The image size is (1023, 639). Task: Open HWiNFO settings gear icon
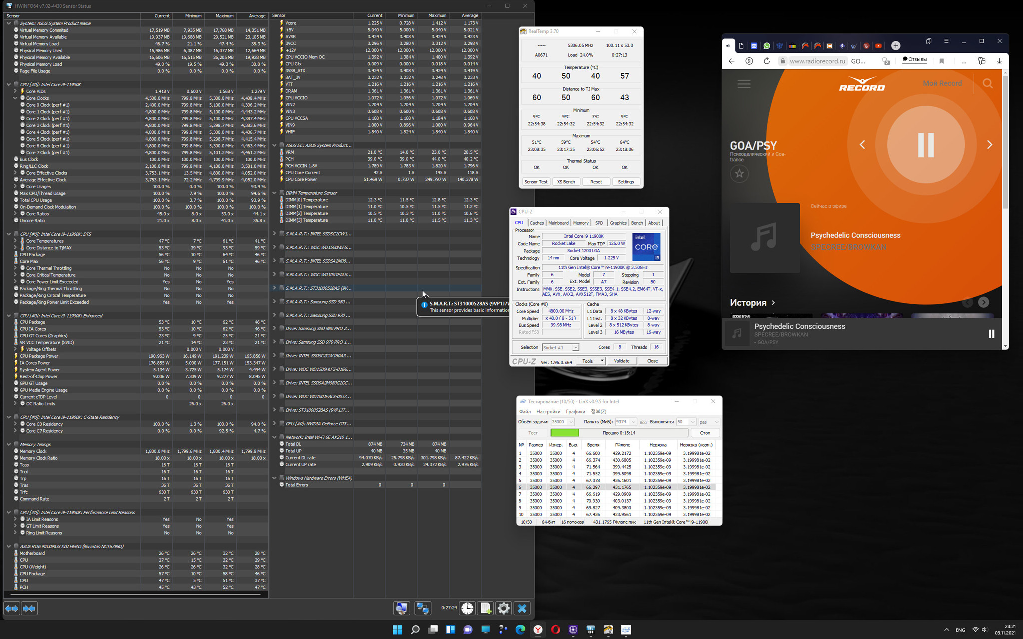[x=504, y=608]
